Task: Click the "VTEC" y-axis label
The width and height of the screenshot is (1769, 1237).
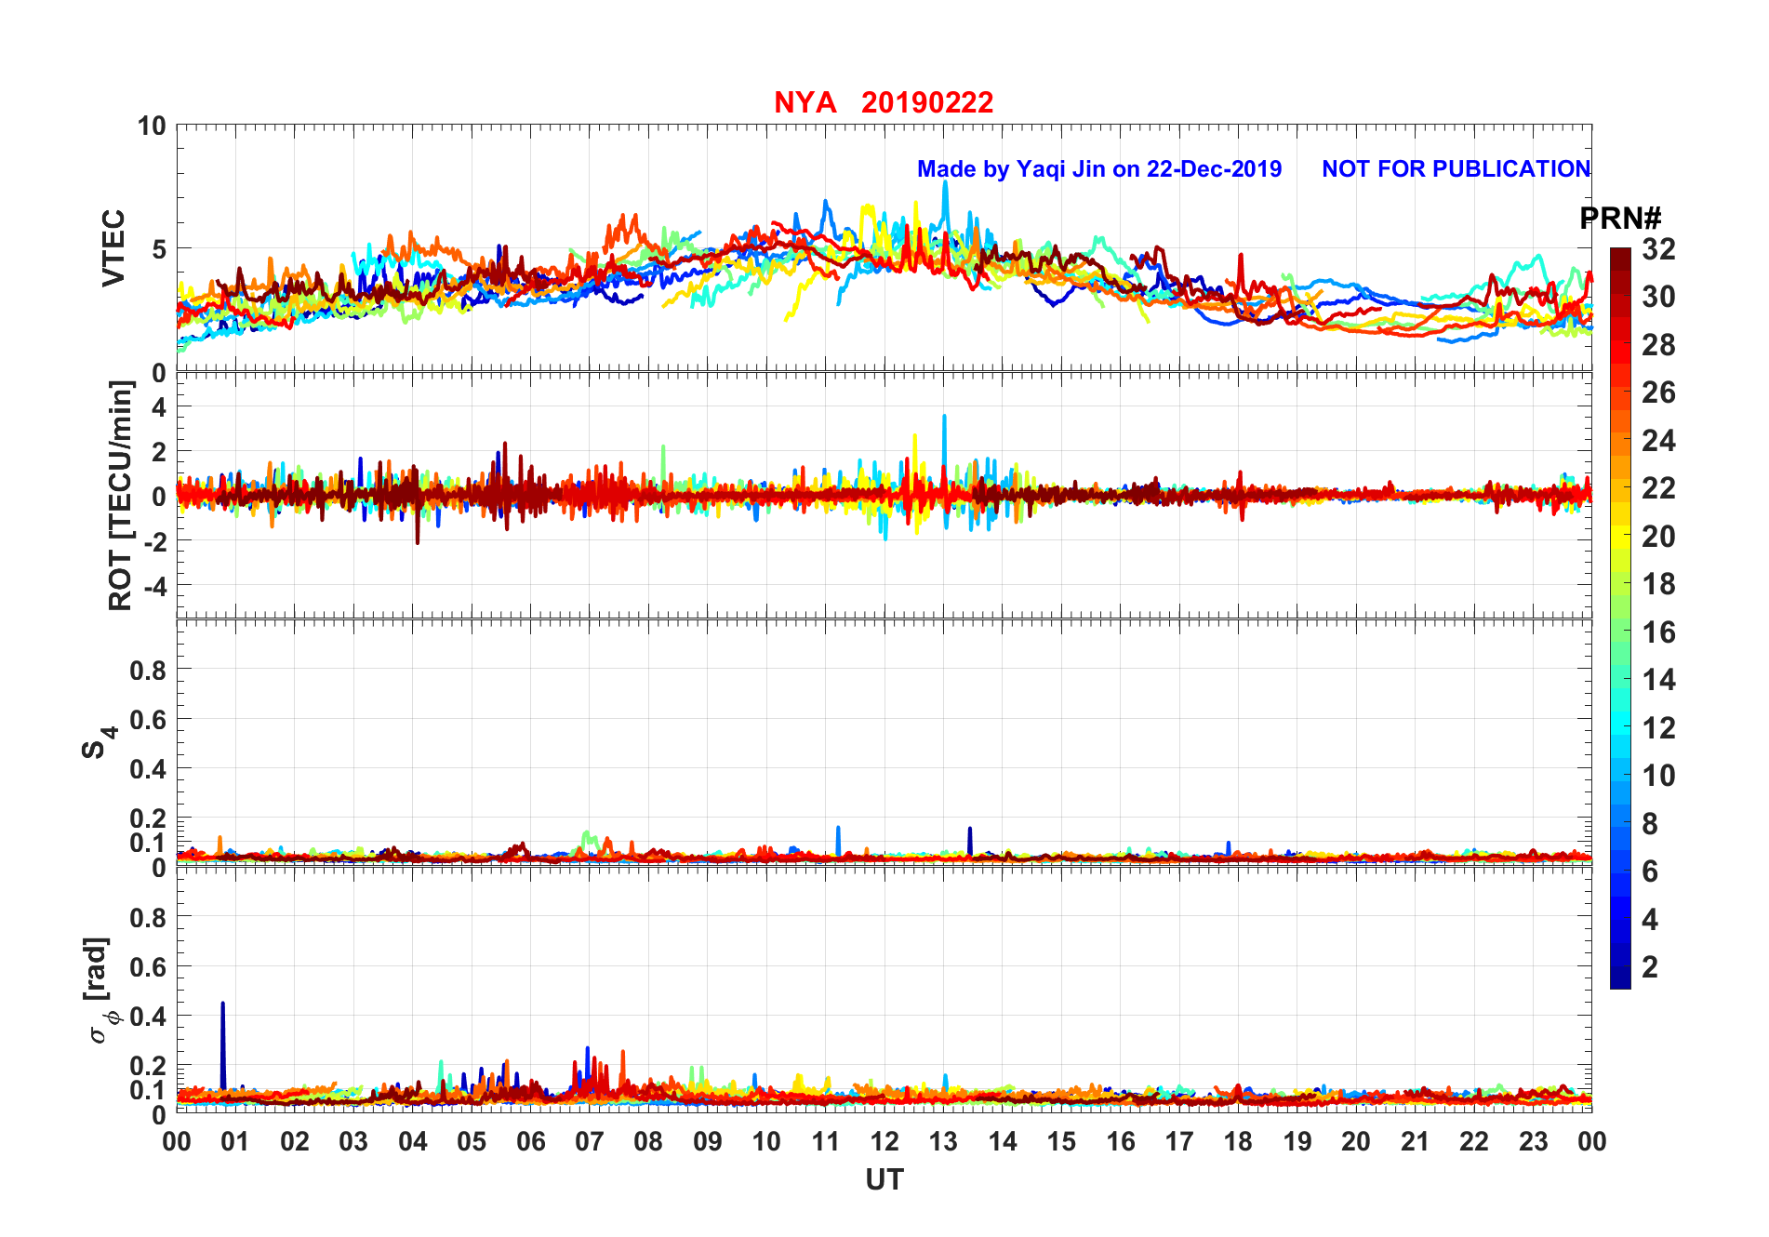Action: [113, 248]
